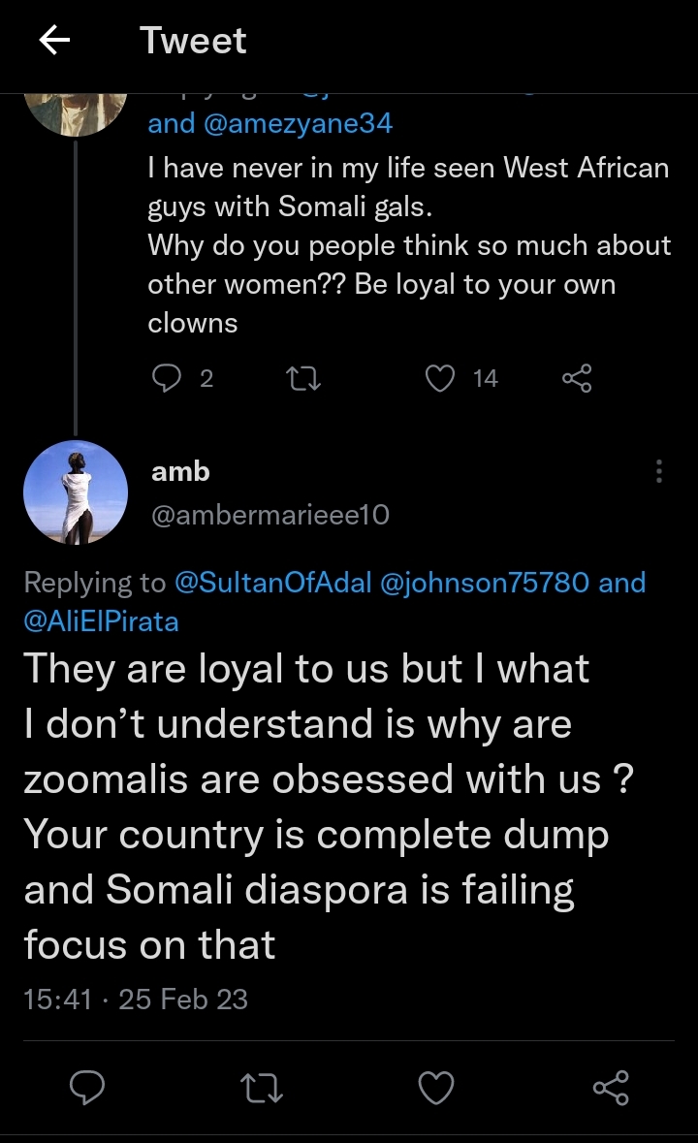Go to the @AliElPirata profile mention
This screenshot has width=698, height=1143.
click(101, 621)
